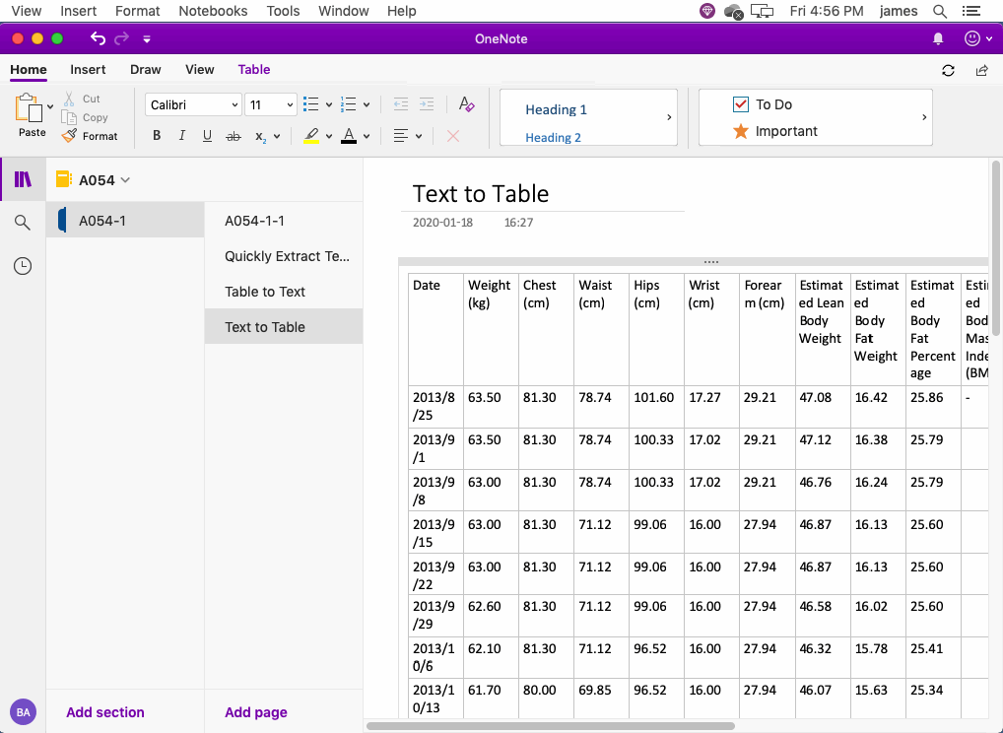1003x733 pixels.
Task: Open the Quick Access Toolbar customize arrow
Action: click(x=147, y=39)
